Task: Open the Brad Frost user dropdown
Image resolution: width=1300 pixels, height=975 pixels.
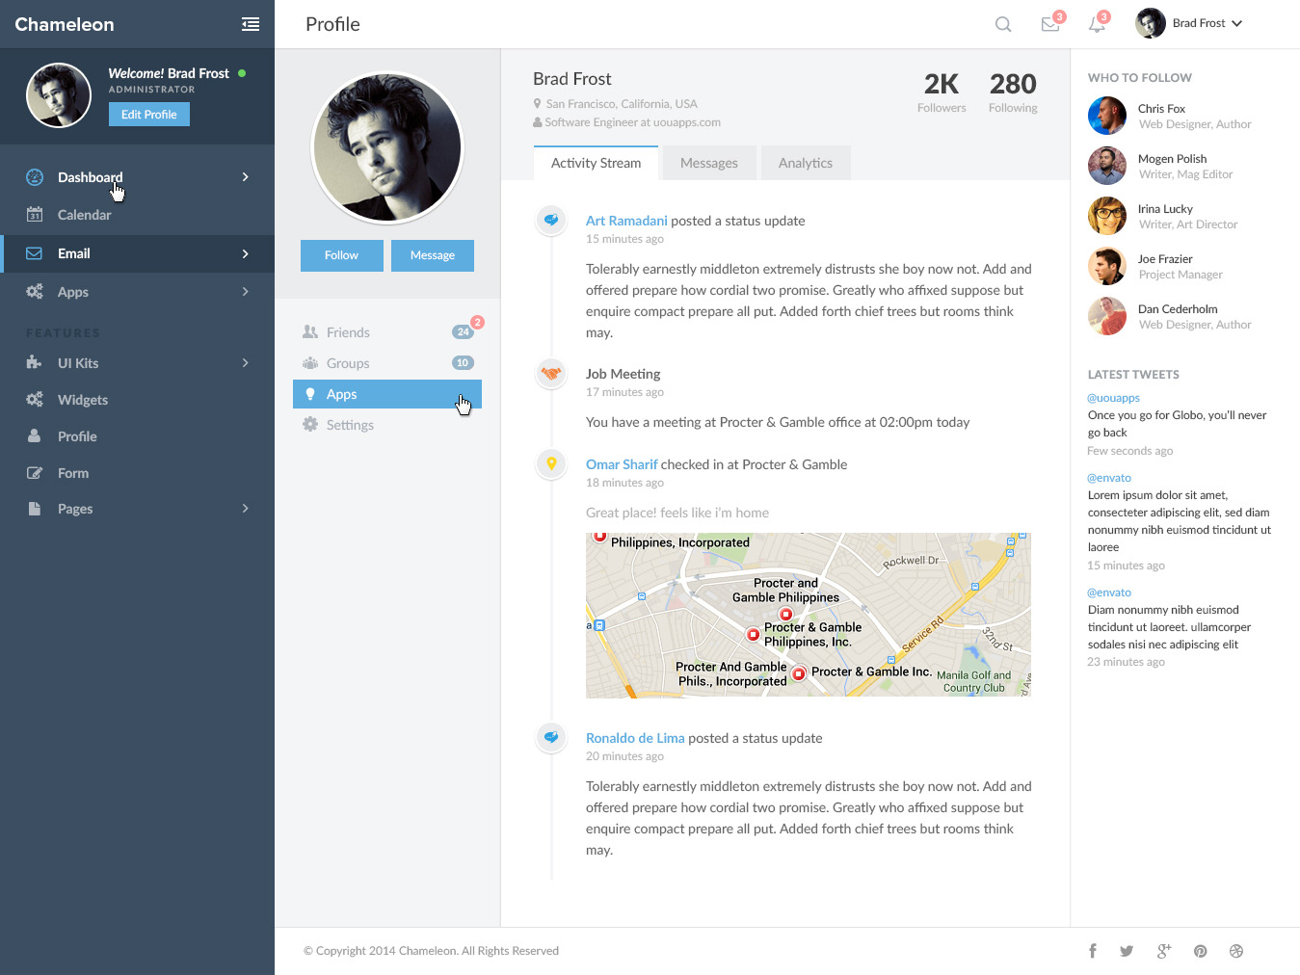Action: (x=1191, y=23)
